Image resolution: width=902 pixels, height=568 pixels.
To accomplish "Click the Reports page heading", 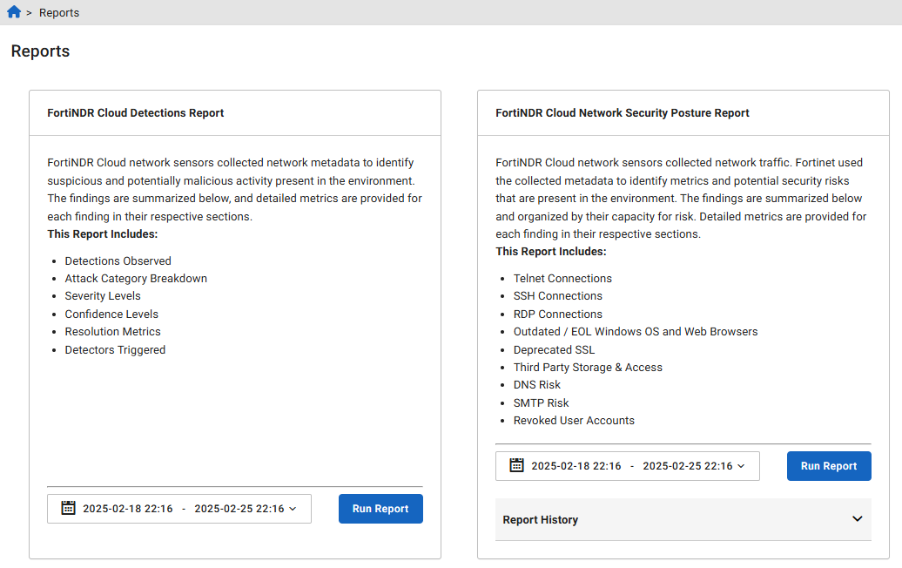I will pos(39,51).
